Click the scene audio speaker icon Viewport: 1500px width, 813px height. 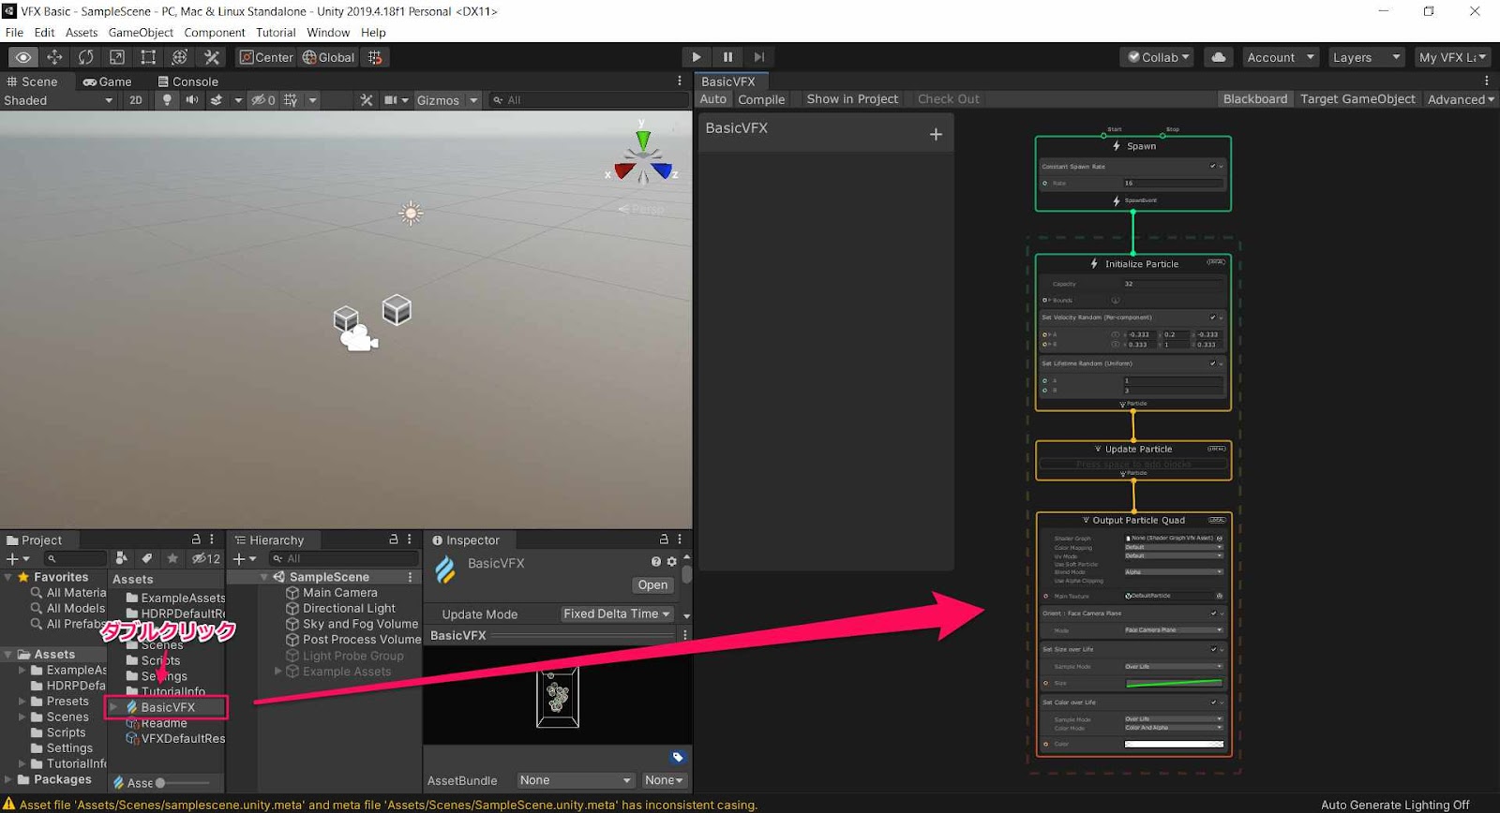[x=192, y=100]
